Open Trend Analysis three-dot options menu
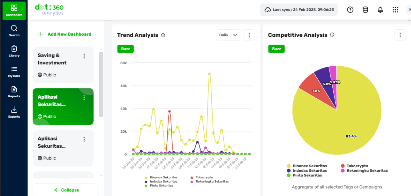 (249, 35)
